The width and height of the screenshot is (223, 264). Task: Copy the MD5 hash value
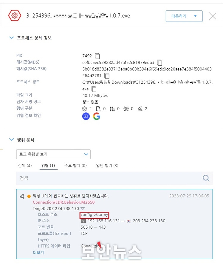(x=159, y=63)
